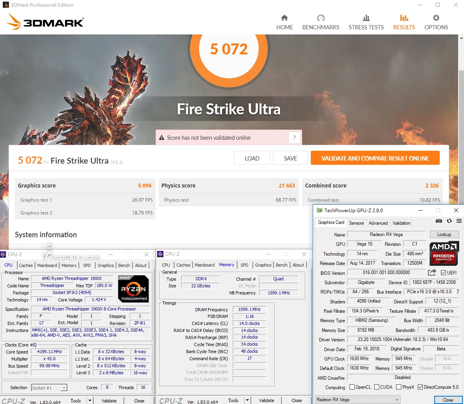Switch to the Sensors tab in GPU-Z
This screenshot has height=404, width=464.
tap(356, 223)
